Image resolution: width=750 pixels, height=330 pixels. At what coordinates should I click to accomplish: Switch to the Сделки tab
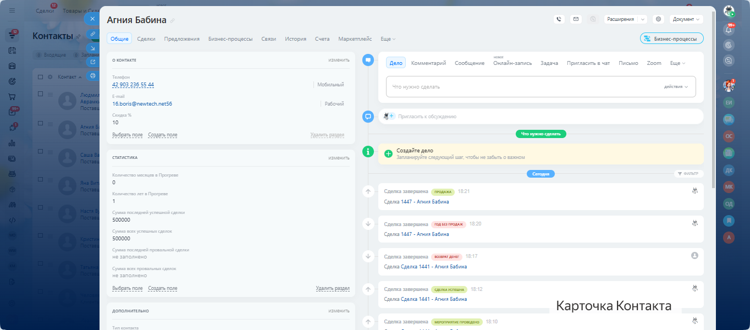pyautogui.click(x=146, y=39)
